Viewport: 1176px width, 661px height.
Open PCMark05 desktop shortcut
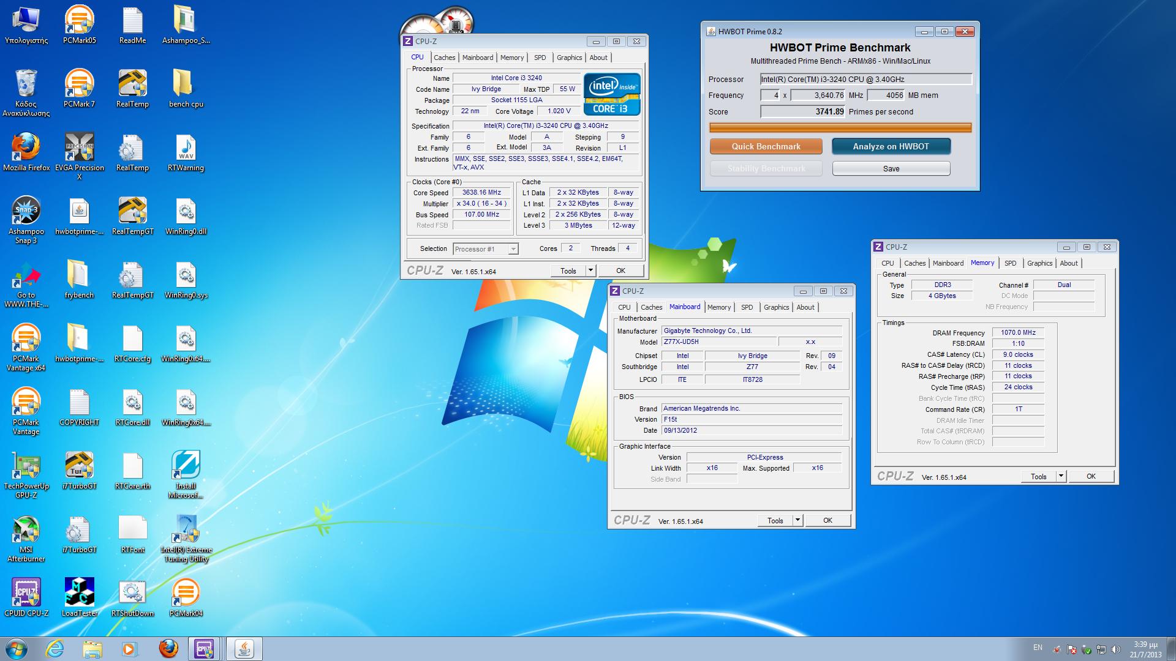tap(79, 24)
